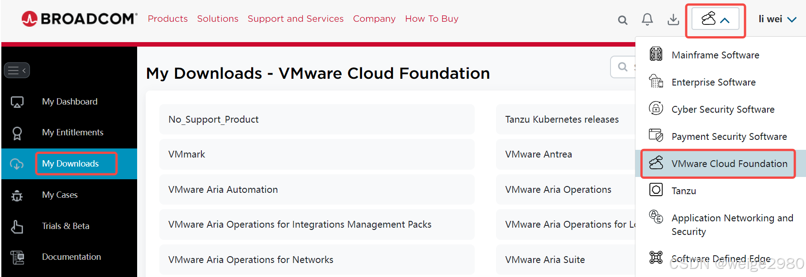Screen dimensions: 806x277
Task: Open Support and Services menu
Action: [296, 19]
